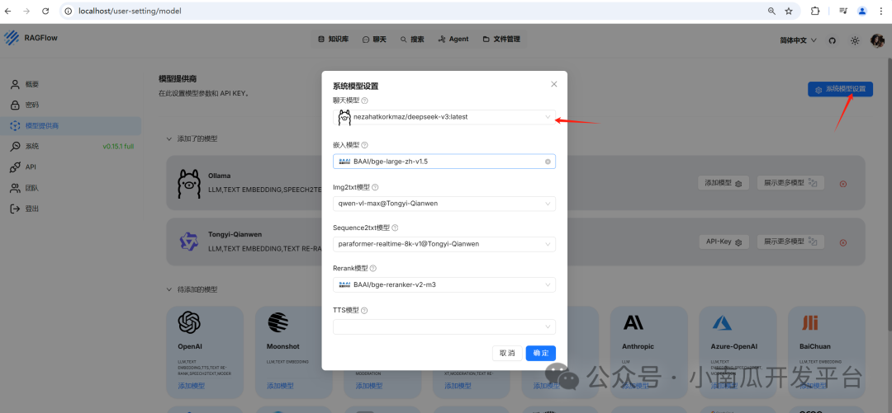Image resolution: width=892 pixels, height=413 pixels.
Task: Click the help icon next to Img2txt模型
Action: 375,187
